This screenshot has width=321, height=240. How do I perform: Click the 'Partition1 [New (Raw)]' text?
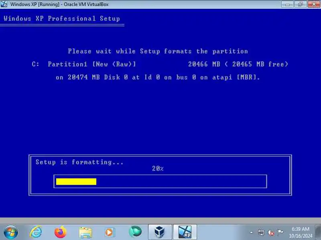[92, 64]
